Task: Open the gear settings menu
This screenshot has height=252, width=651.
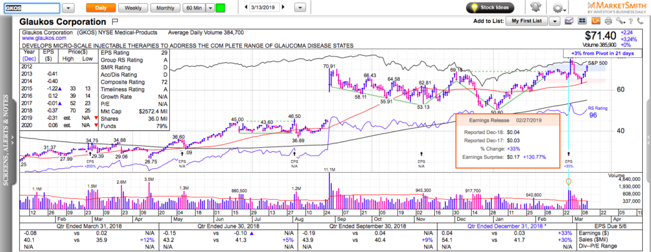Action: click(559, 8)
